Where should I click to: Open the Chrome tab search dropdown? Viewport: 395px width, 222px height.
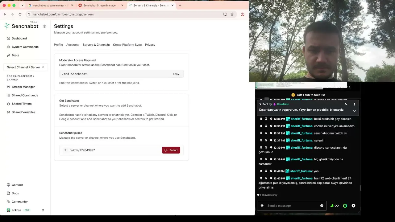22,5
